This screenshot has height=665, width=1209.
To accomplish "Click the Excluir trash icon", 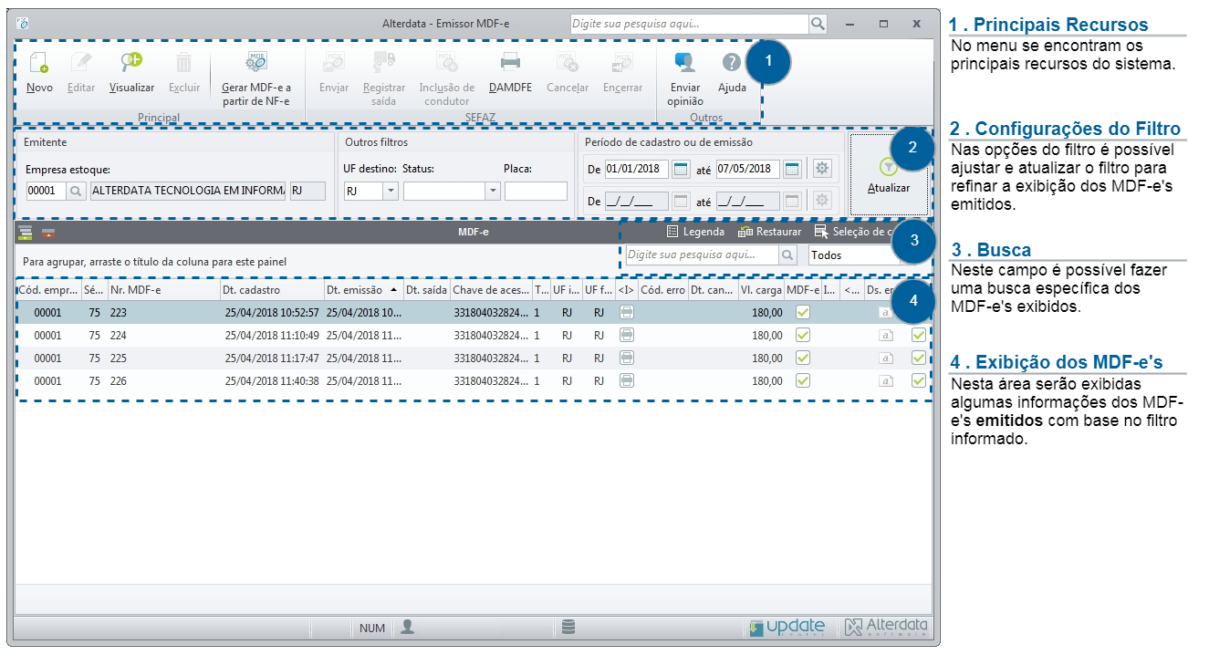I will pos(183,63).
